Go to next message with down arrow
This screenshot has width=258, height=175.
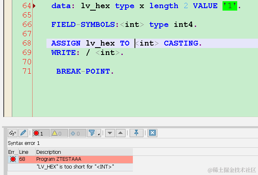point(110,133)
